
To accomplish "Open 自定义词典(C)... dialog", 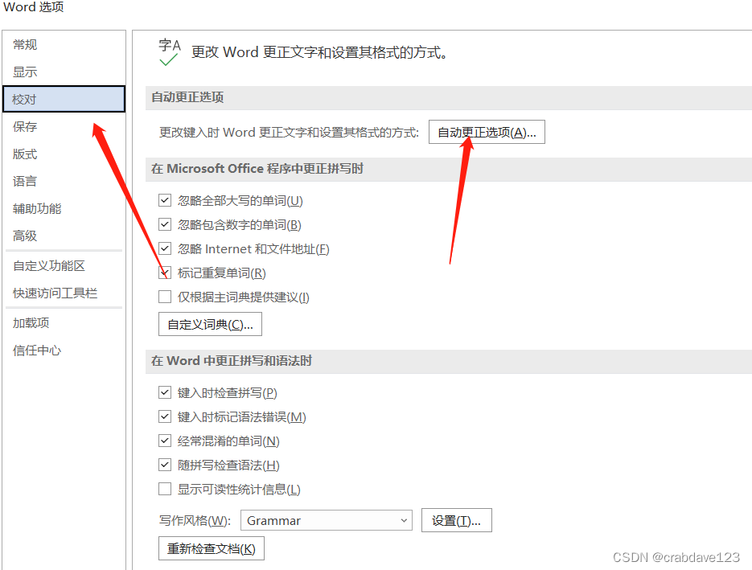I will 210,324.
